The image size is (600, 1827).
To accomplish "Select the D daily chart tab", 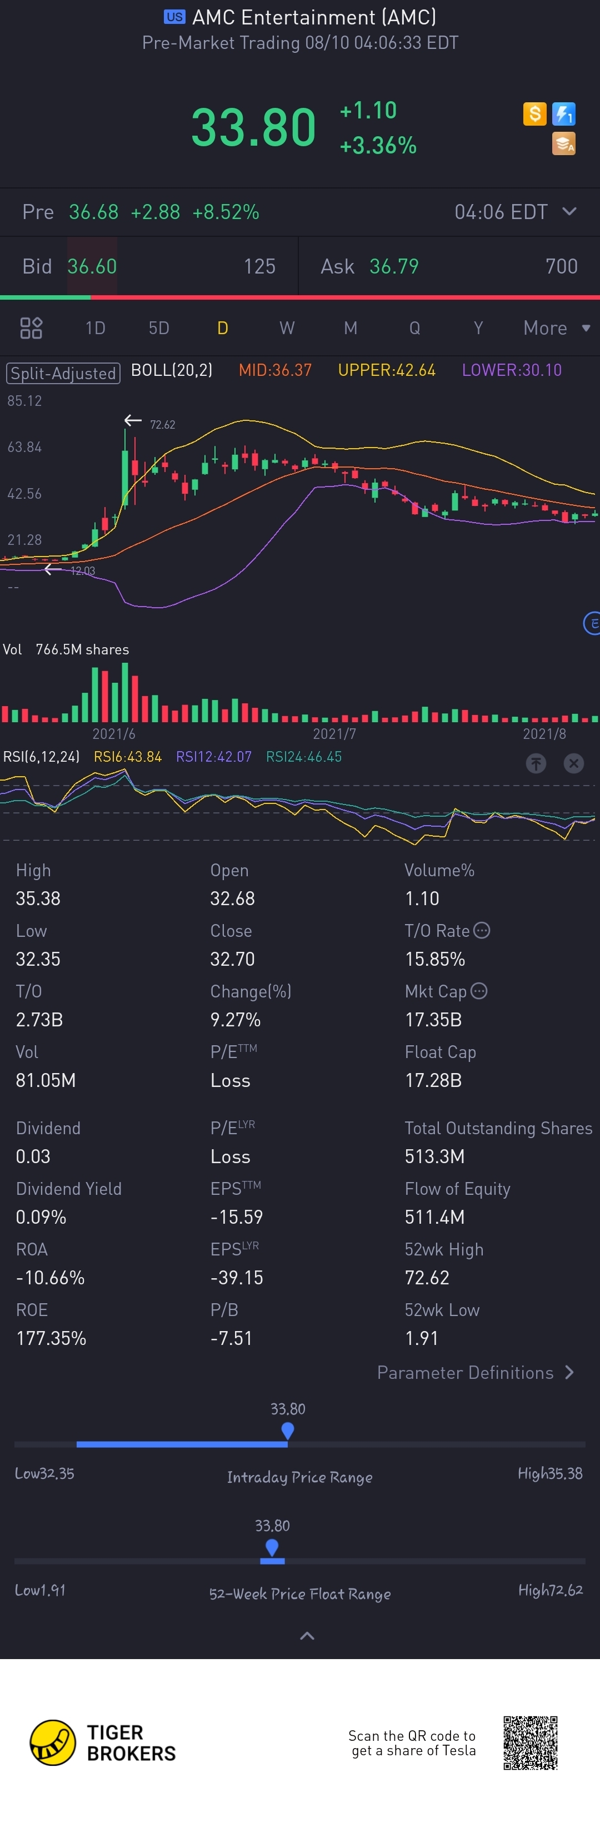I will [x=222, y=327].
